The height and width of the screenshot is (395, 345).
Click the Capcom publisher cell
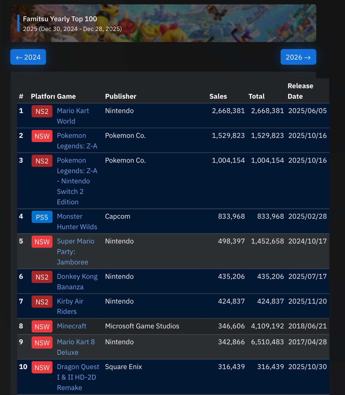(118, 216)
